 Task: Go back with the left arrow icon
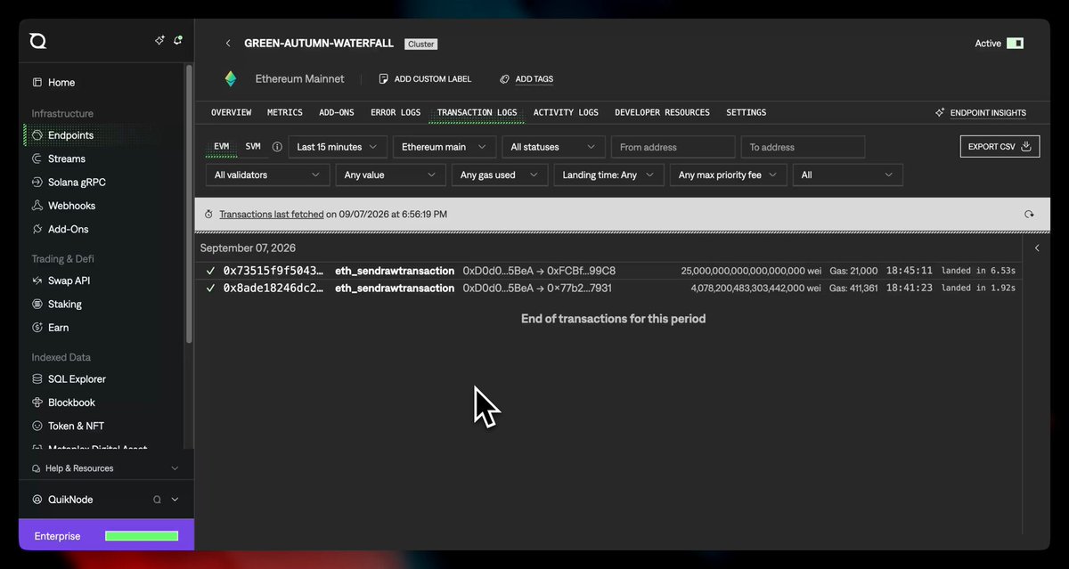tap(228, 44)
